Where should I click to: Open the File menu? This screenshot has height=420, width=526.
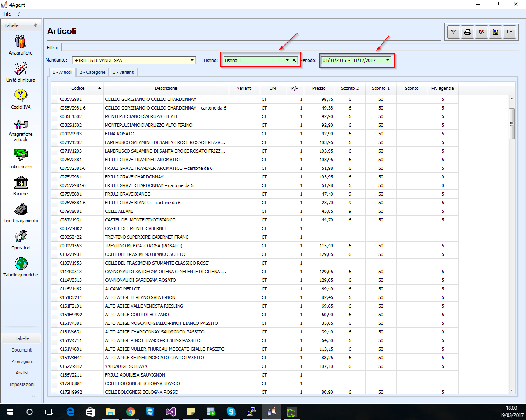pyautogui.click(x=7, y=14)
